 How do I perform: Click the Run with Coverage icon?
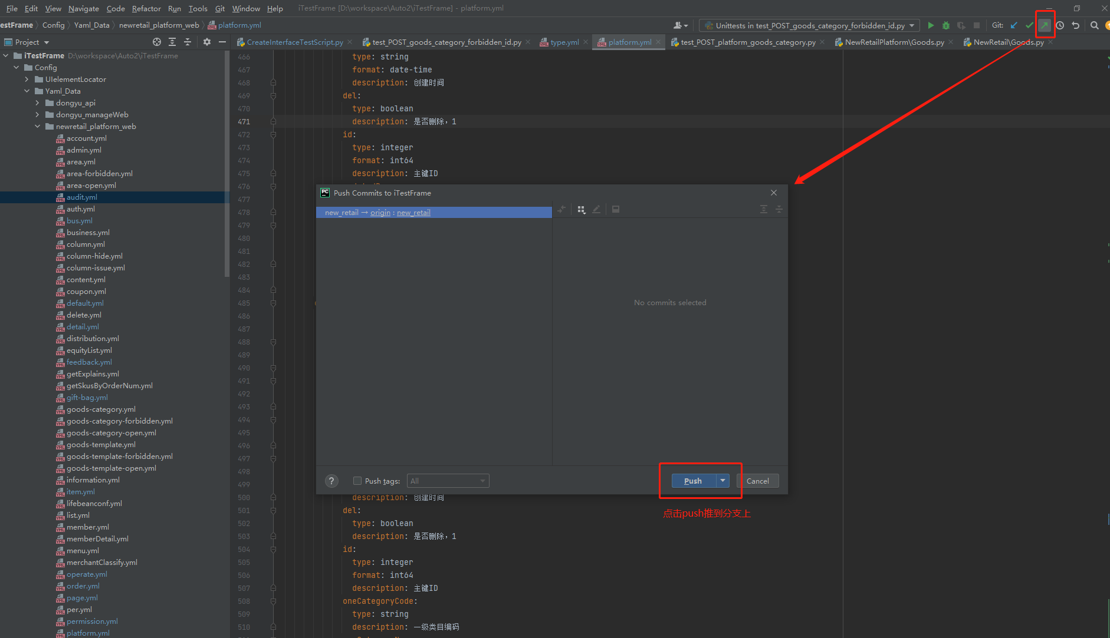pos(961,25)
